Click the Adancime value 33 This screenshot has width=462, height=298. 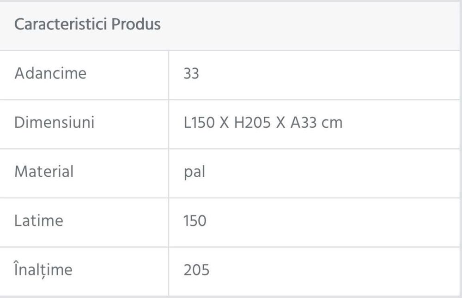pos(191,73)
